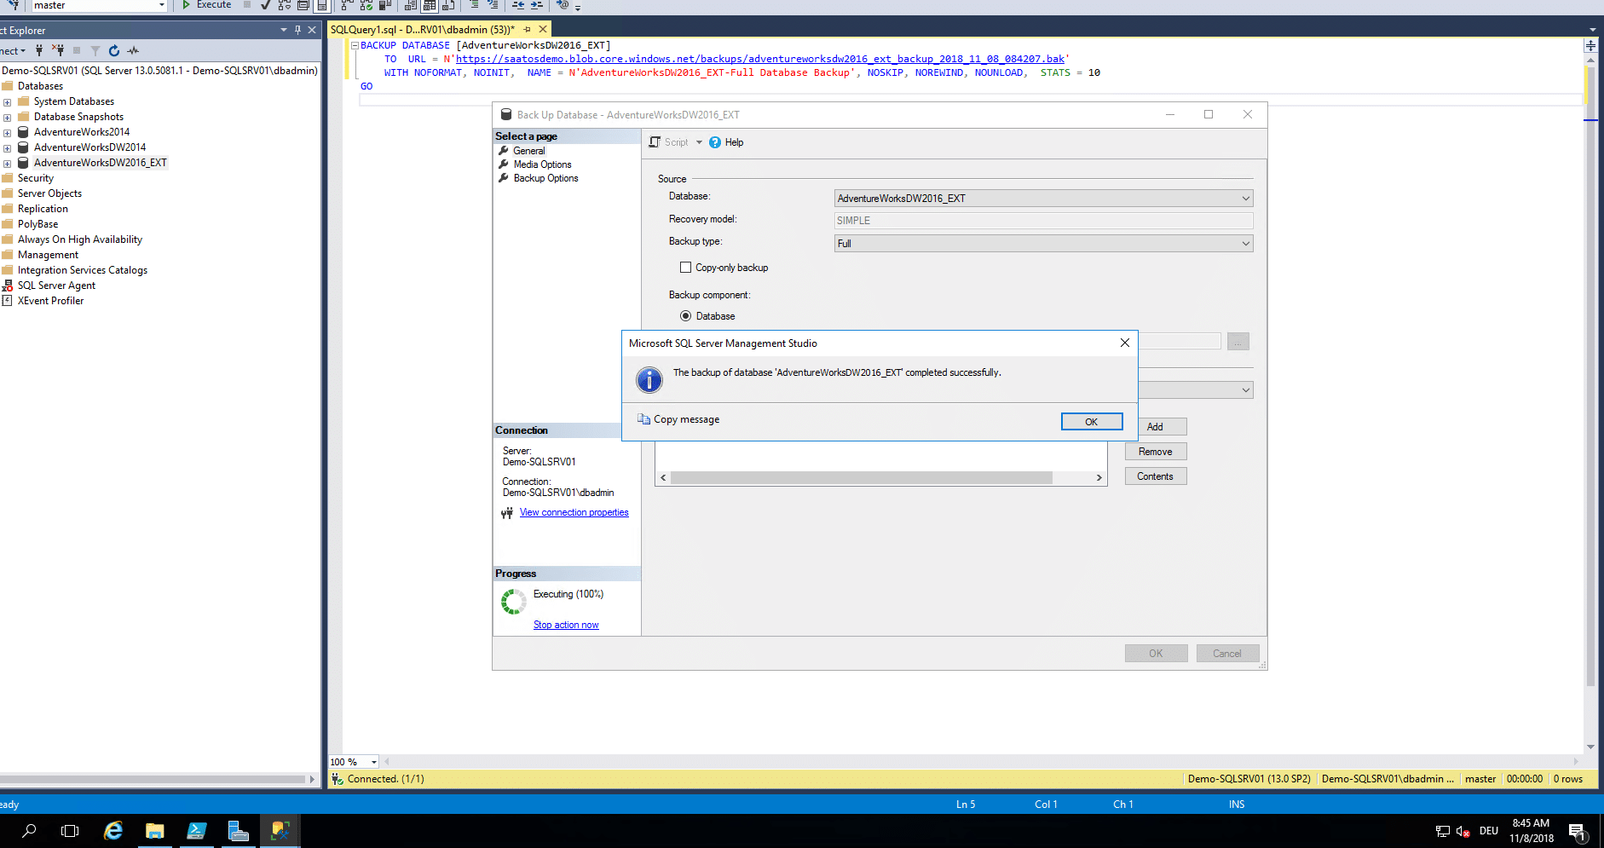Click the destination list horizontal scrollbar
The height and width of the screenshot is (848, 1604).
861,478
